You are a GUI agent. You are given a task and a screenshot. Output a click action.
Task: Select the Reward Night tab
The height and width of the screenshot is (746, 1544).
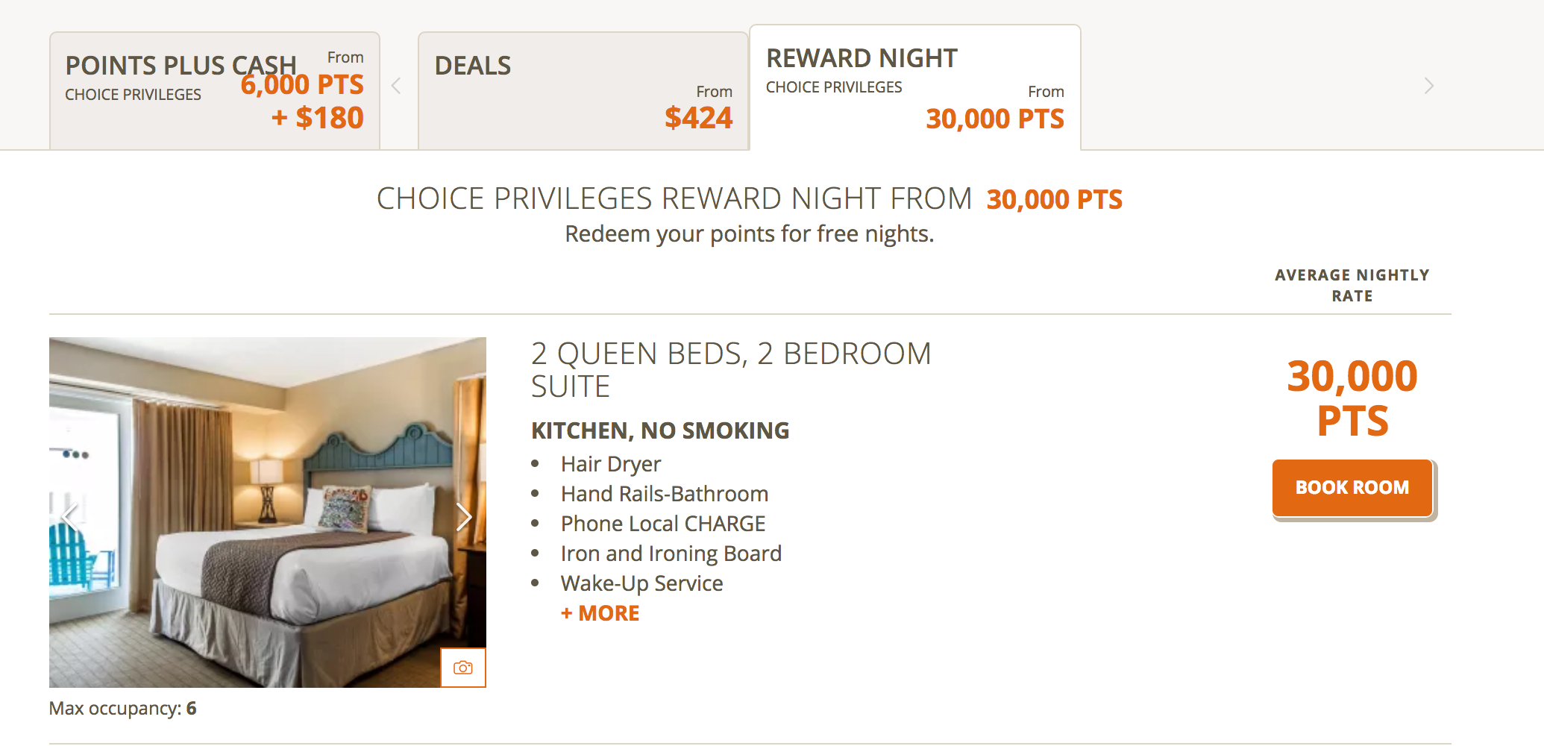[x=915, y=87]
